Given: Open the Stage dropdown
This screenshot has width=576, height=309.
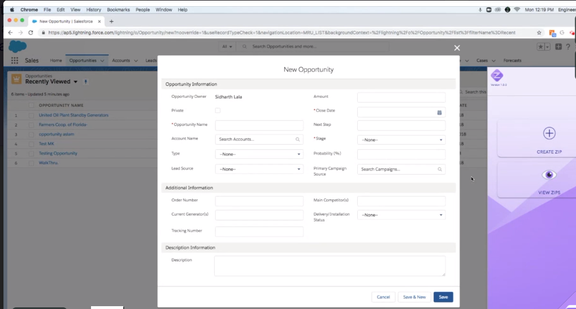Looking at the screenshot, I should 401,140.
